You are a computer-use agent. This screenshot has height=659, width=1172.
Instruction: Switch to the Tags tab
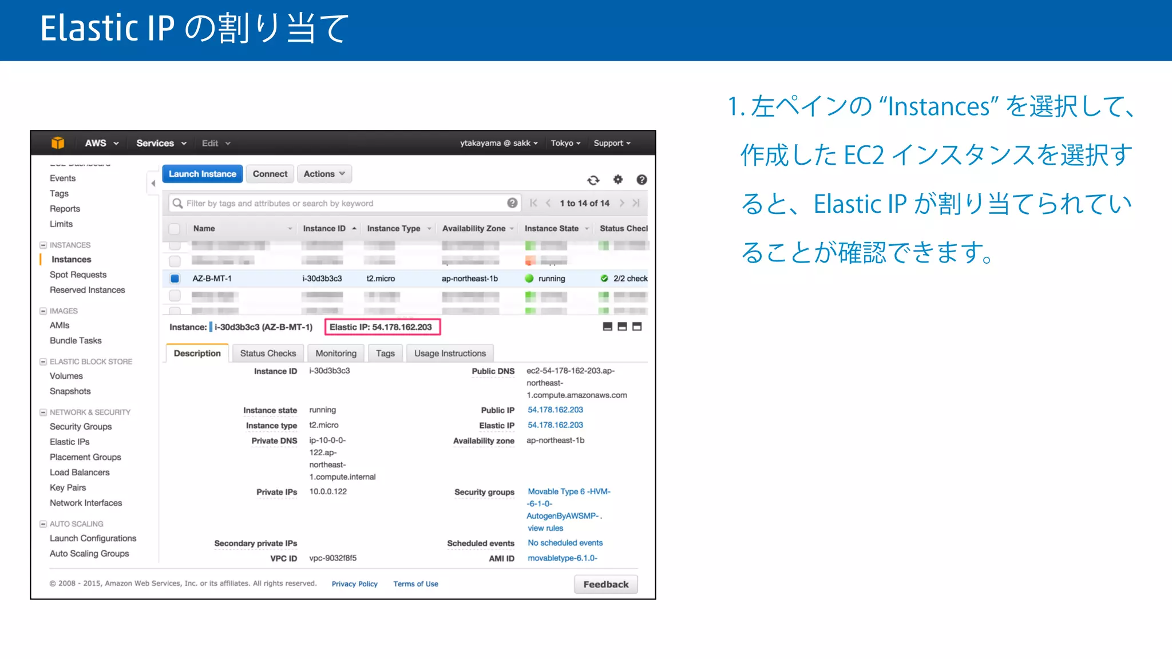point(385,354)
